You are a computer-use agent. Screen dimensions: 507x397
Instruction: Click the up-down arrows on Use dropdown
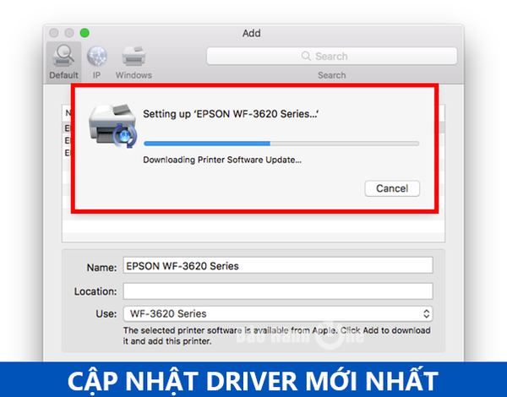pos(426,313)
